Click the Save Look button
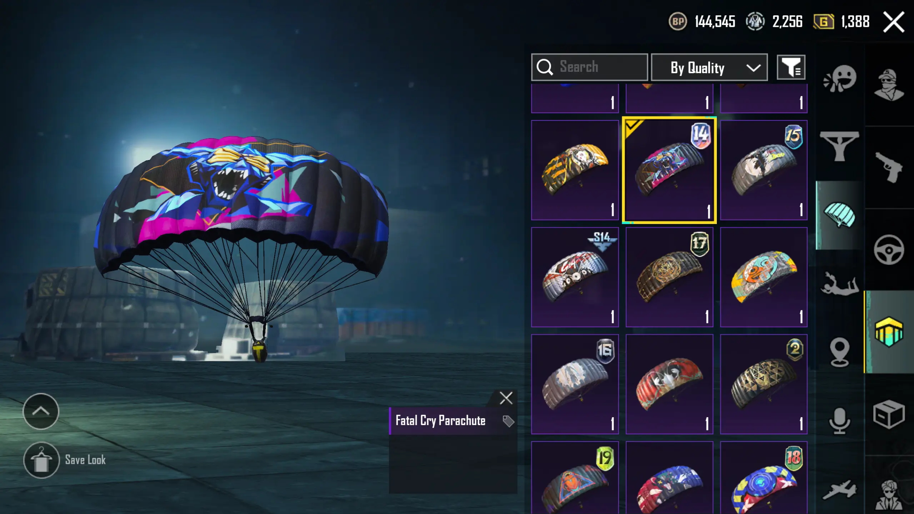This screenshot has width=914, height=514. click(x=65, y=460)
